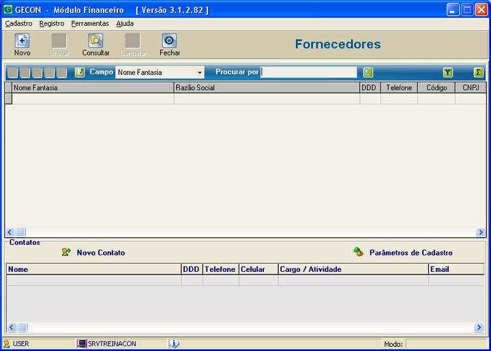Click suppliers grid right scroll arrow
Image resolution: width=491 pixels, height=351 pixels.
[480, 232]
